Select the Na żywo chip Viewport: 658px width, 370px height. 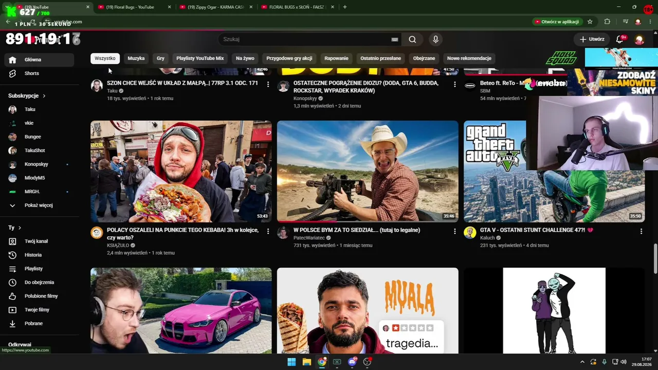click(245, 59)
